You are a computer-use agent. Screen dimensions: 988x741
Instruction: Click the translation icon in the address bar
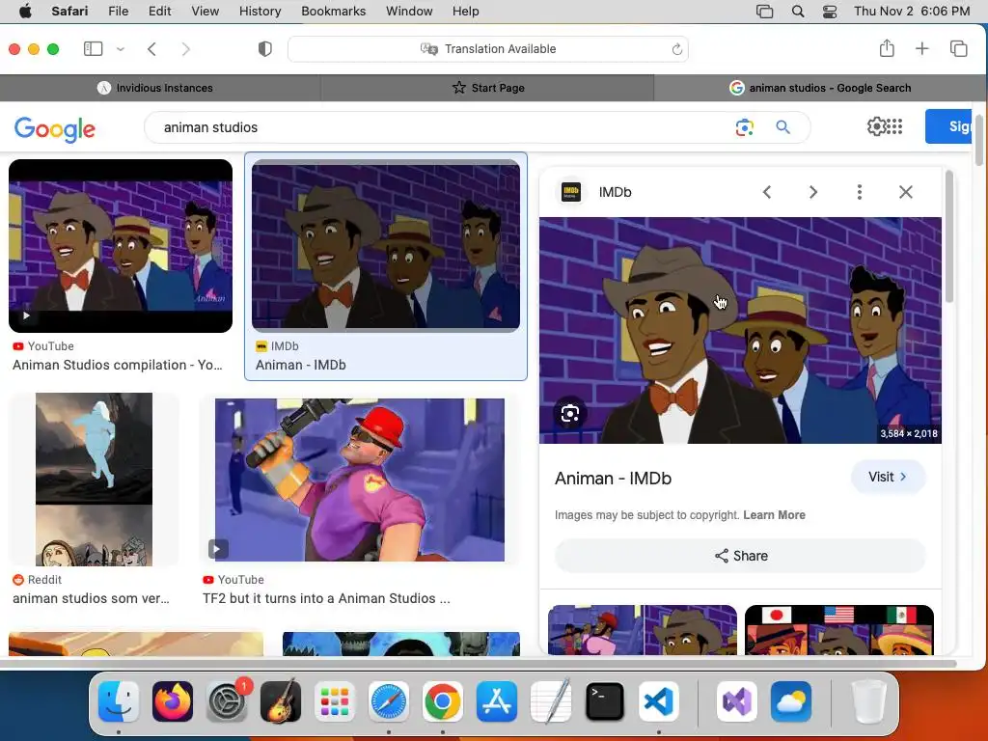click(429, 49)
